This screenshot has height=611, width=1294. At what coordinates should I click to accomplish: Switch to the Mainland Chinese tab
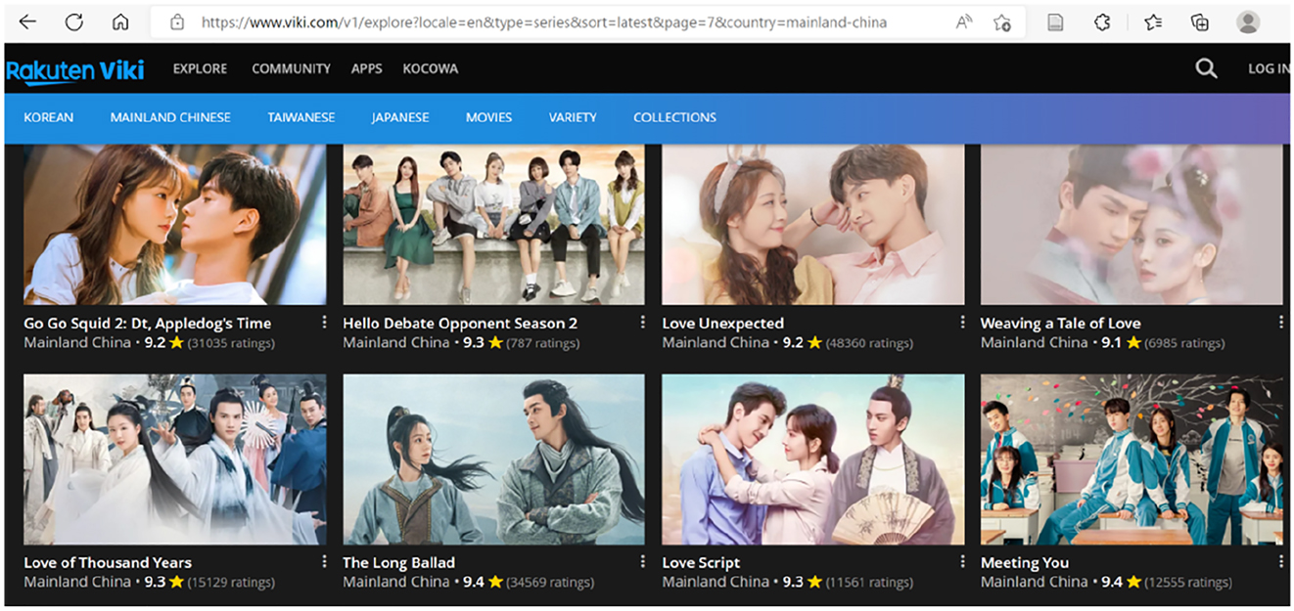(170, 117)
